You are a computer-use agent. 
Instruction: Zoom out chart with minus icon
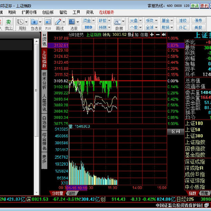(158, 35)
